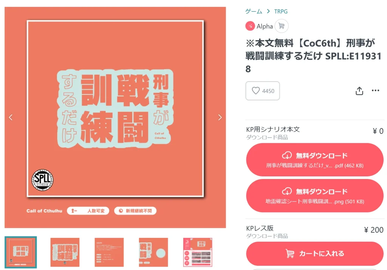Select the third thumbnail with text description

109,252
